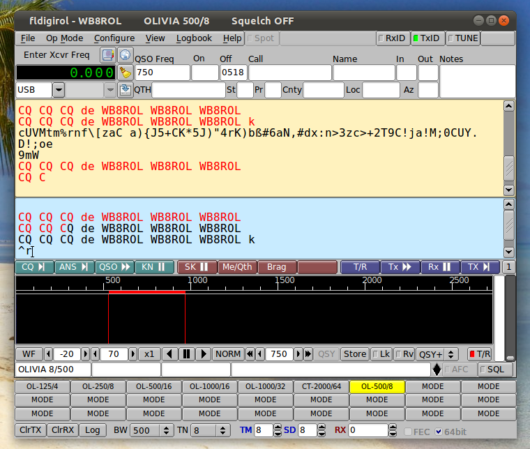
Task: Click the diamond signal quality indicator
Action: coord(437,370)
